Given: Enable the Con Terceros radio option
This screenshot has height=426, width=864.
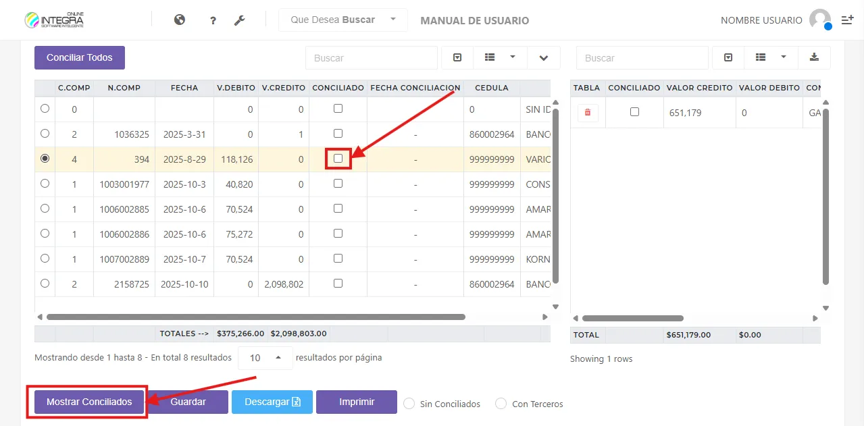Looking at the screenshot, I should tap(501, 404).
